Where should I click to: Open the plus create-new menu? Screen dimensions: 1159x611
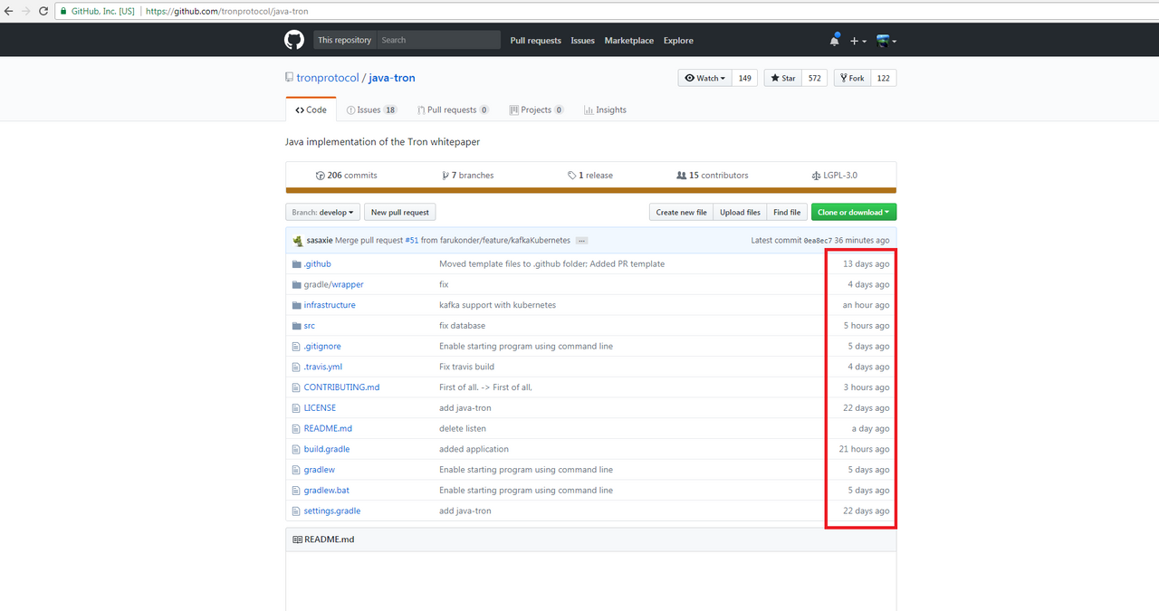857,41
